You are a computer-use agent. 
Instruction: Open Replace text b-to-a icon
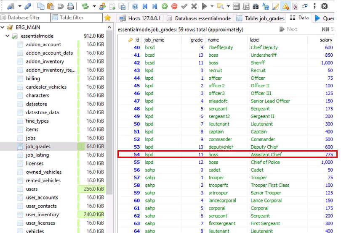266,6
